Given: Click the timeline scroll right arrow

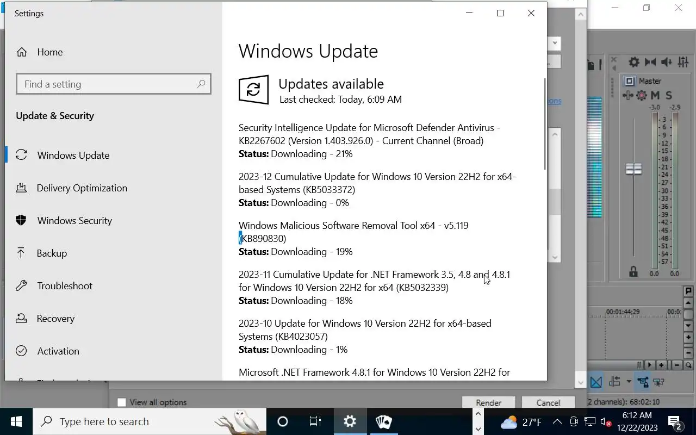Looking at the screenshot, I should [x=650, y=365].
